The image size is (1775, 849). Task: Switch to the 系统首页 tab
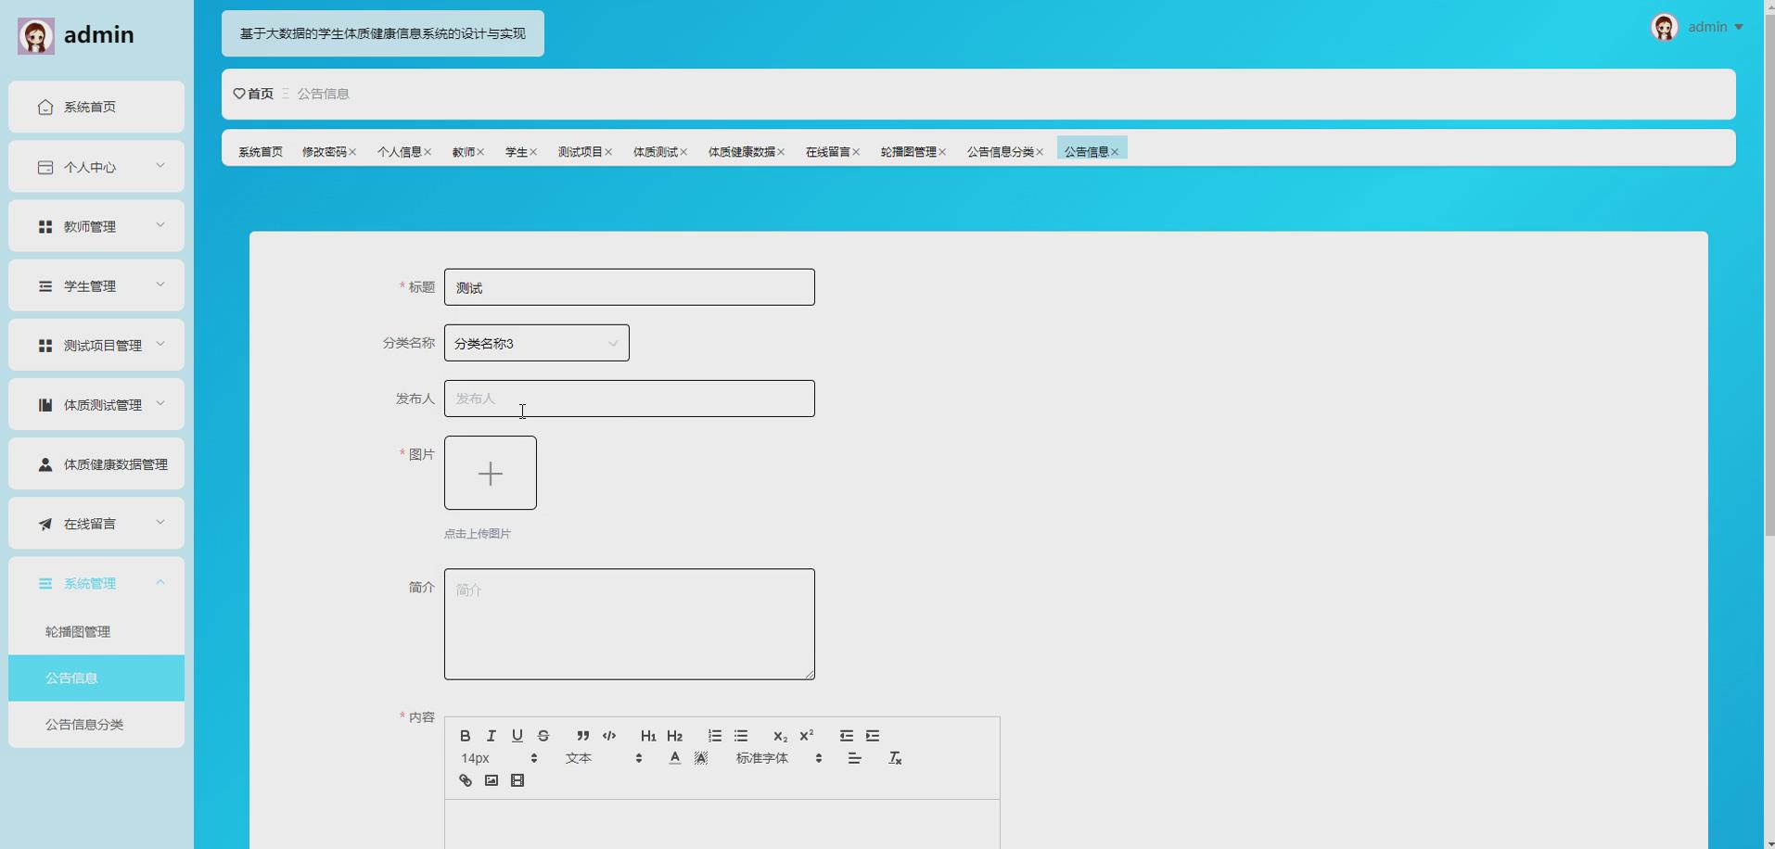[261, 152]
